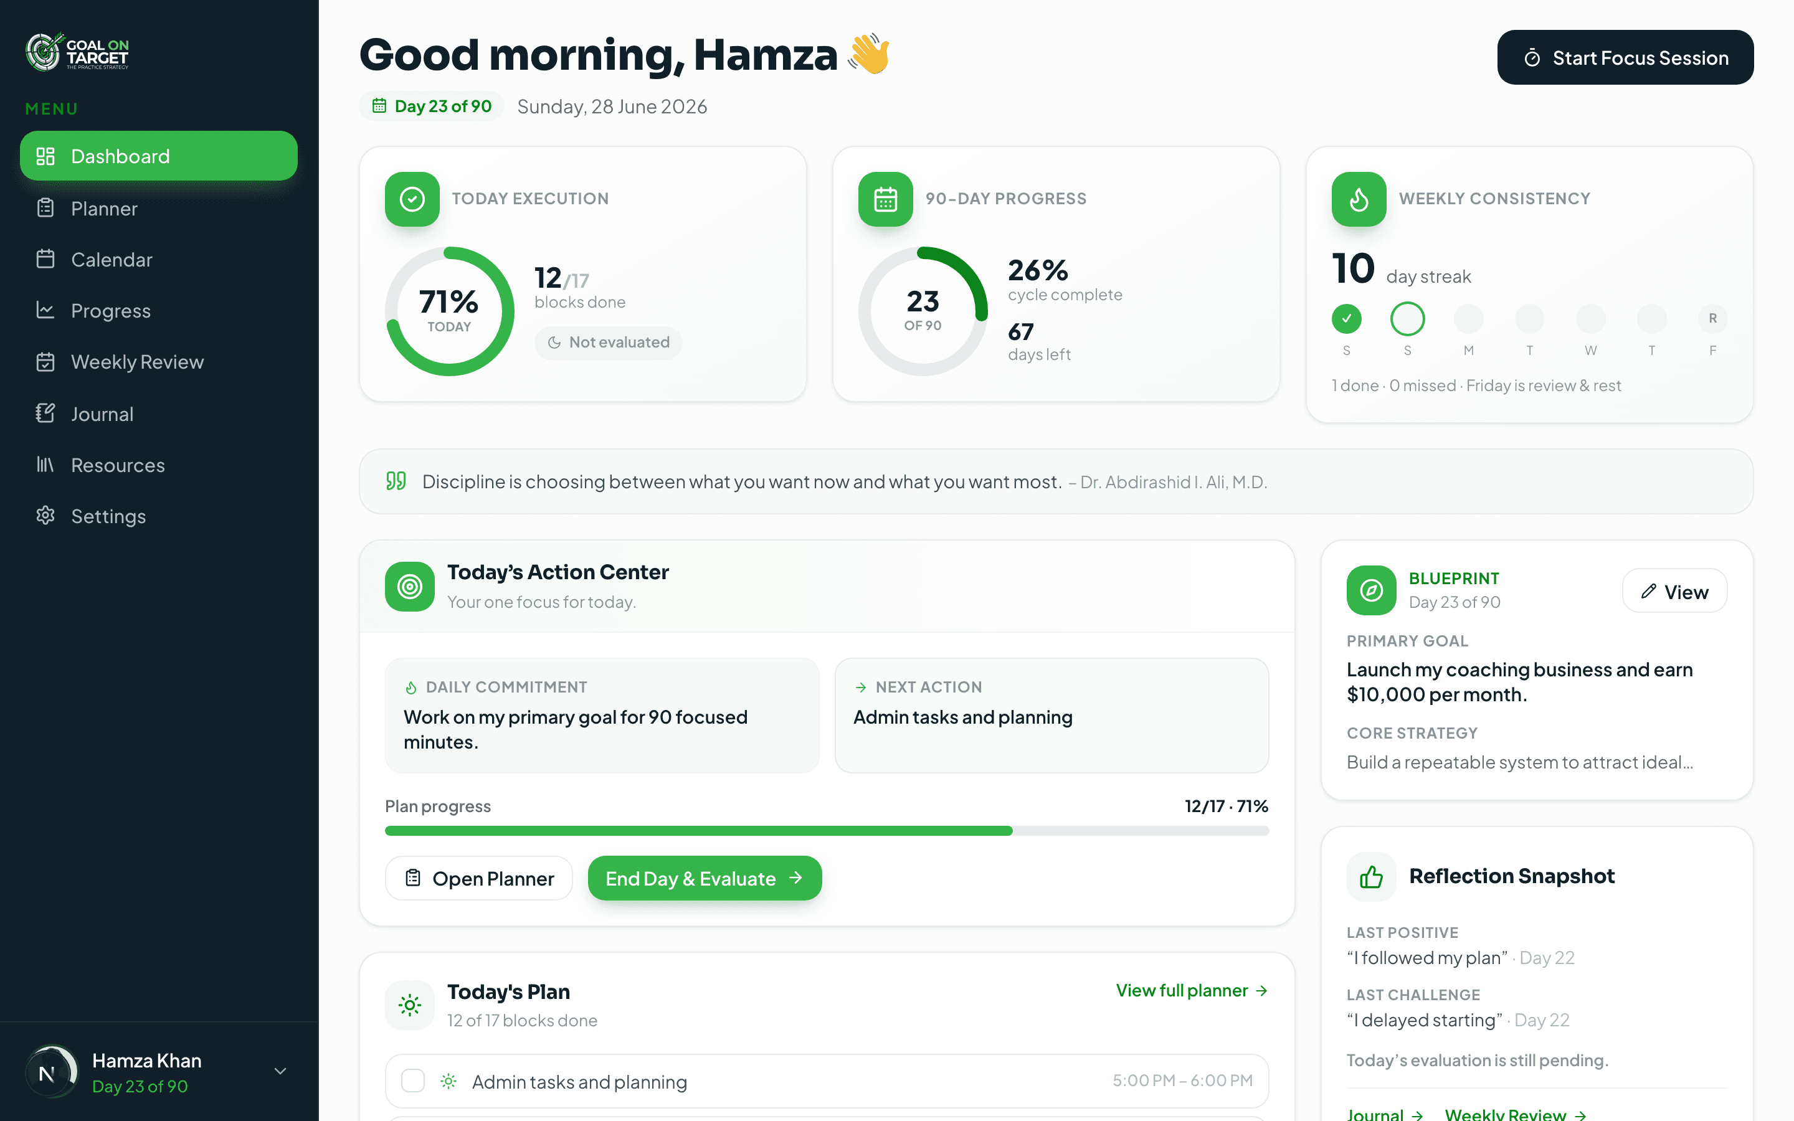Screen dimensions: 1794x1121
Task: Open the Journal page from sidebar
Action: [x=159, y=414]
